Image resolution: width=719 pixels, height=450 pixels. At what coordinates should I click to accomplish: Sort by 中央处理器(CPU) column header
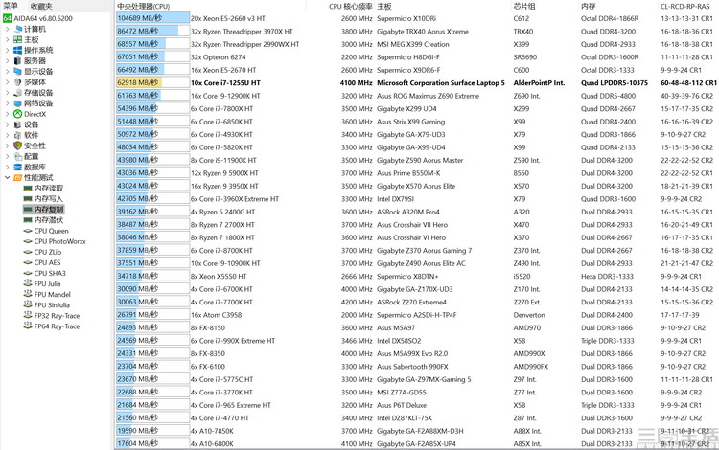coord(143,6)
